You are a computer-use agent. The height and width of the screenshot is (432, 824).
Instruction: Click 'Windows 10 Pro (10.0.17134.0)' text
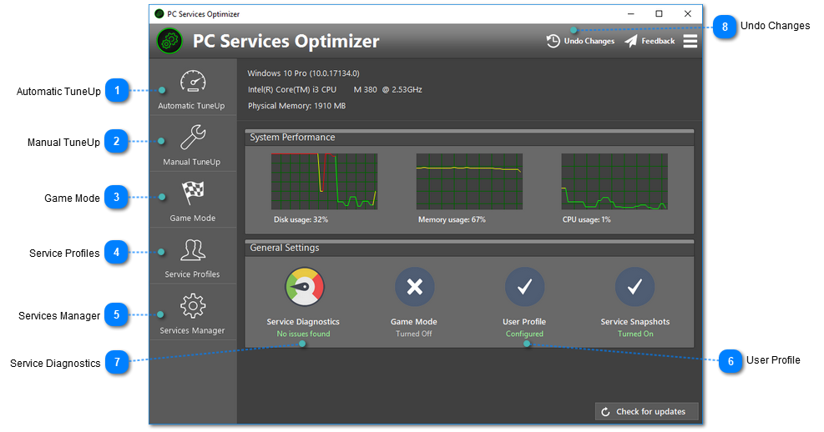click(x=304, y=73)
